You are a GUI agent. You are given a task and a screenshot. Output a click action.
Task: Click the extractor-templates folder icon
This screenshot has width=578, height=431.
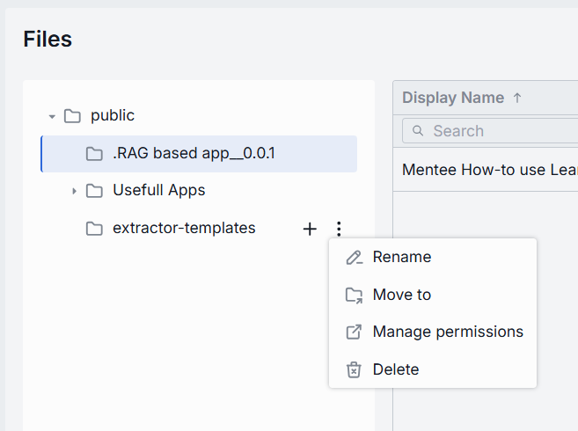coord(94,229)
